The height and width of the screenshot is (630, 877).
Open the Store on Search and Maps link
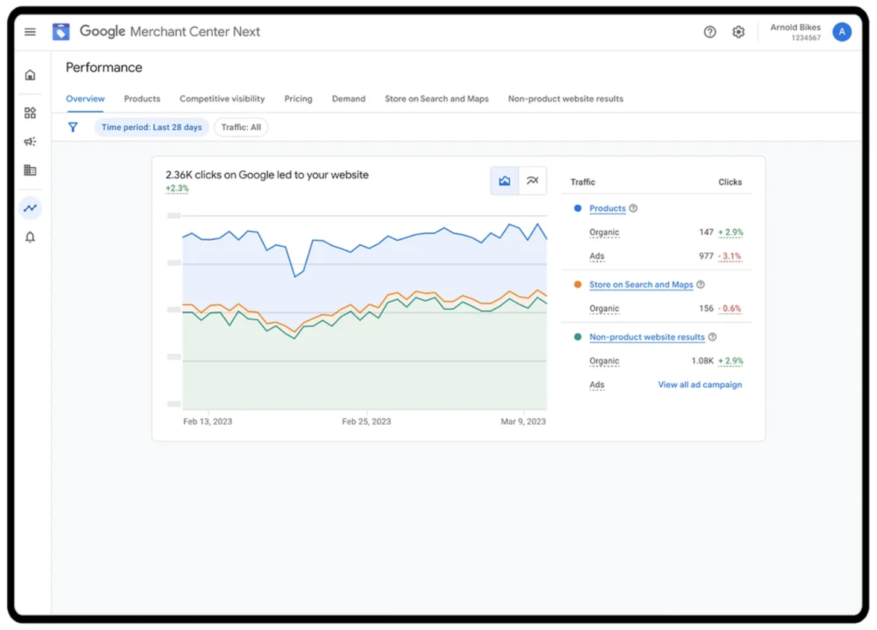tap(641, 284)
